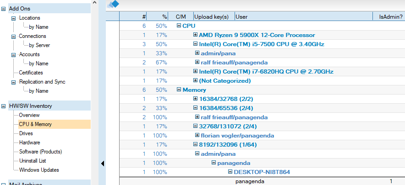Collapse the Replication and Sync node
The image size is (405, 185).
point(13,82)
